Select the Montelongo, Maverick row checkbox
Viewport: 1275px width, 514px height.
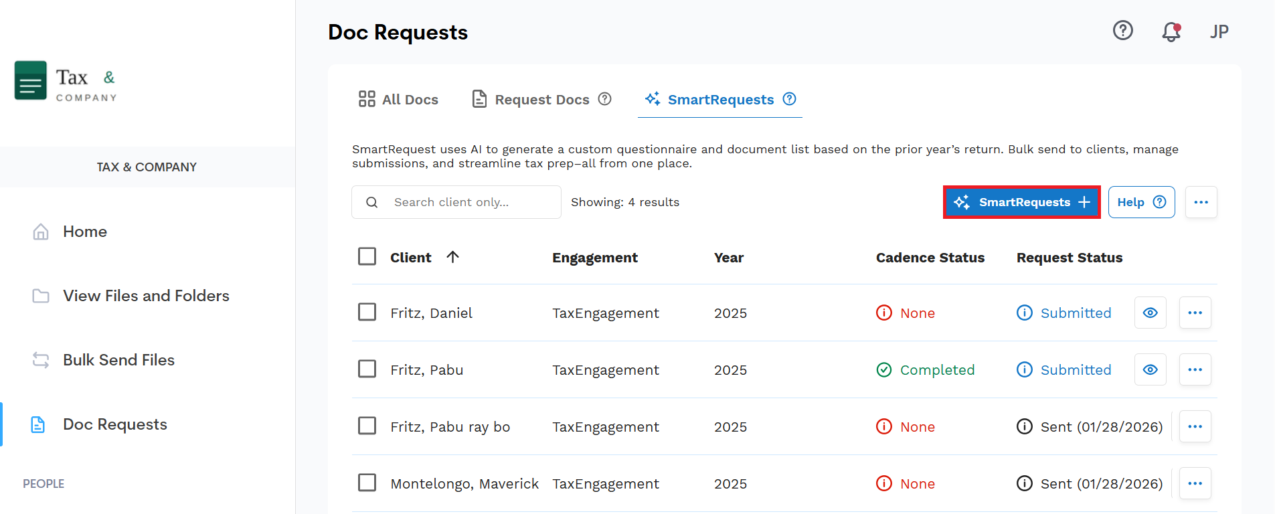click(367, 483)
